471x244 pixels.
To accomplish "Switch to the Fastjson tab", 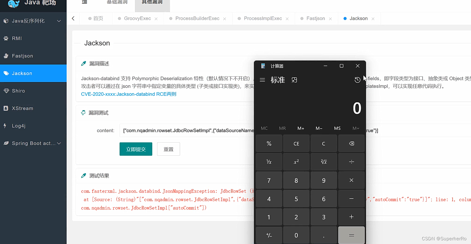I will pyautogui.click(x=315, y=18).
